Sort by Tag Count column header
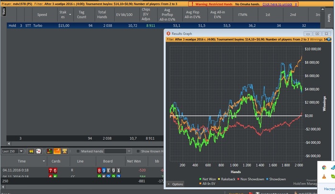 coord(81,14)
